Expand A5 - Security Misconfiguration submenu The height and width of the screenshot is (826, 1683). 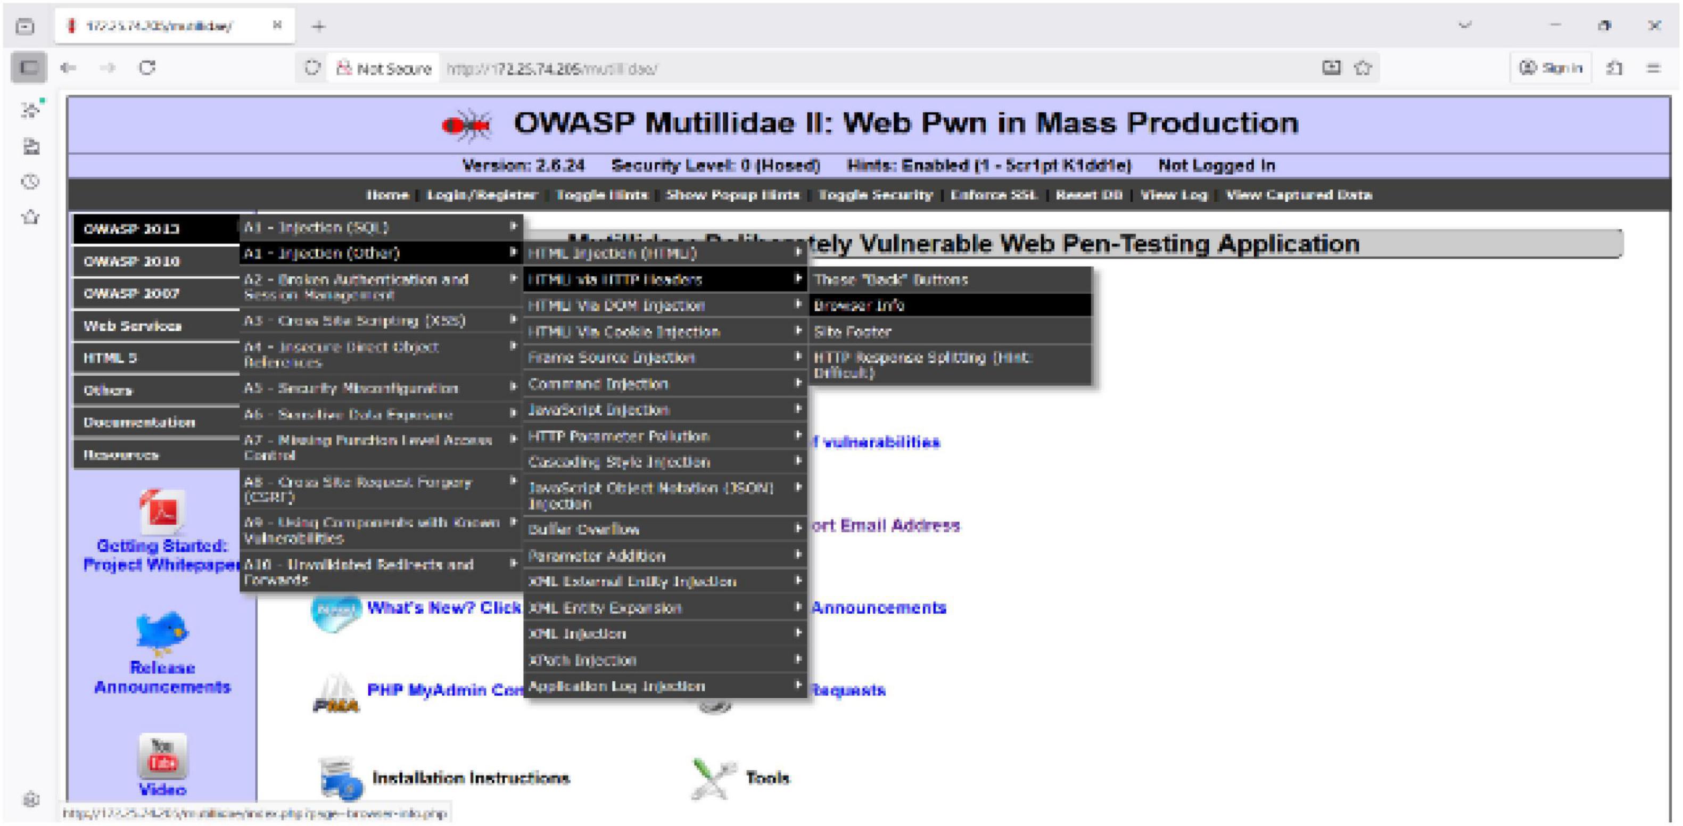(x=382, y=388)
